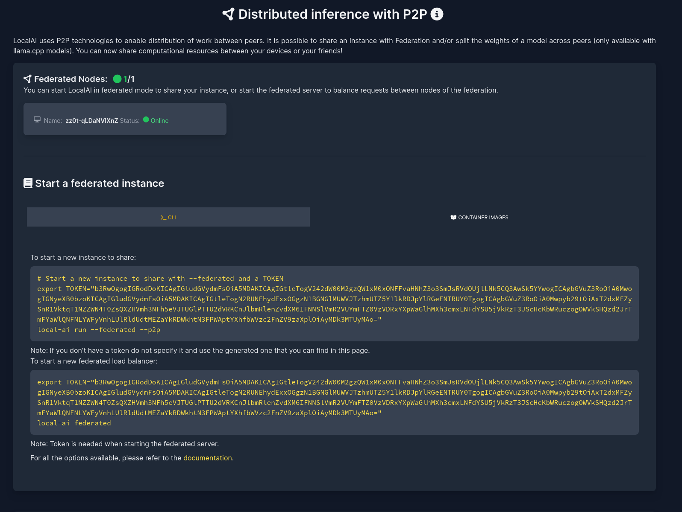Click the green federated nodes status dot
The width and height of the screenshot is (682, 512).
[117, 79]
